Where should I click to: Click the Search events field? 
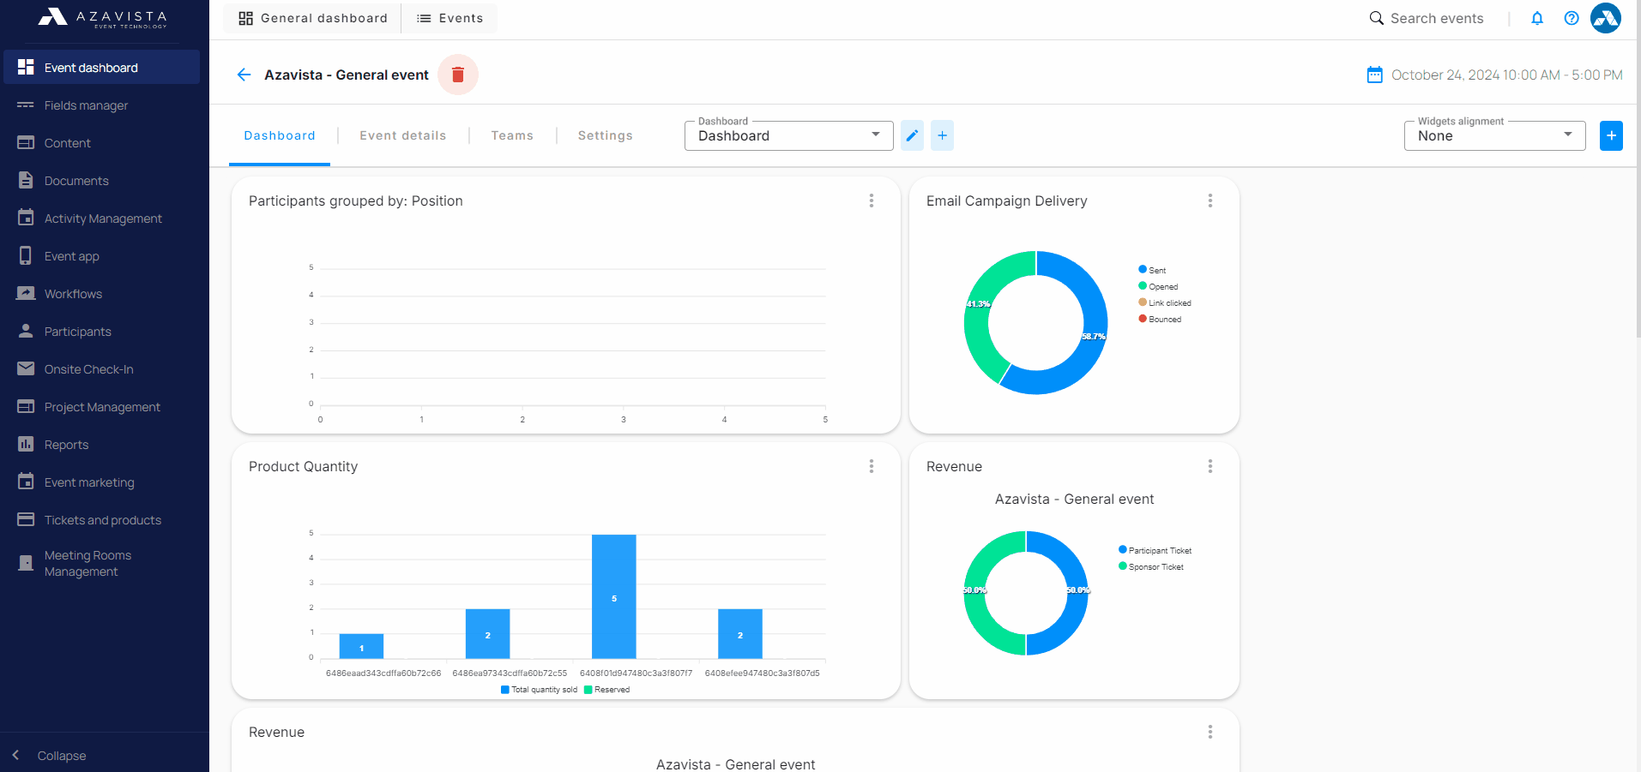coord(1427,18)
